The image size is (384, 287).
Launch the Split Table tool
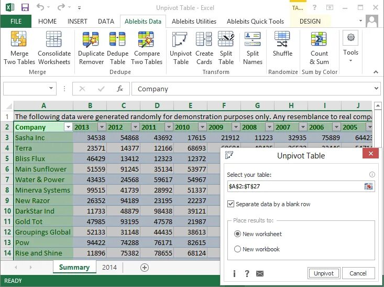coord(226,48)
